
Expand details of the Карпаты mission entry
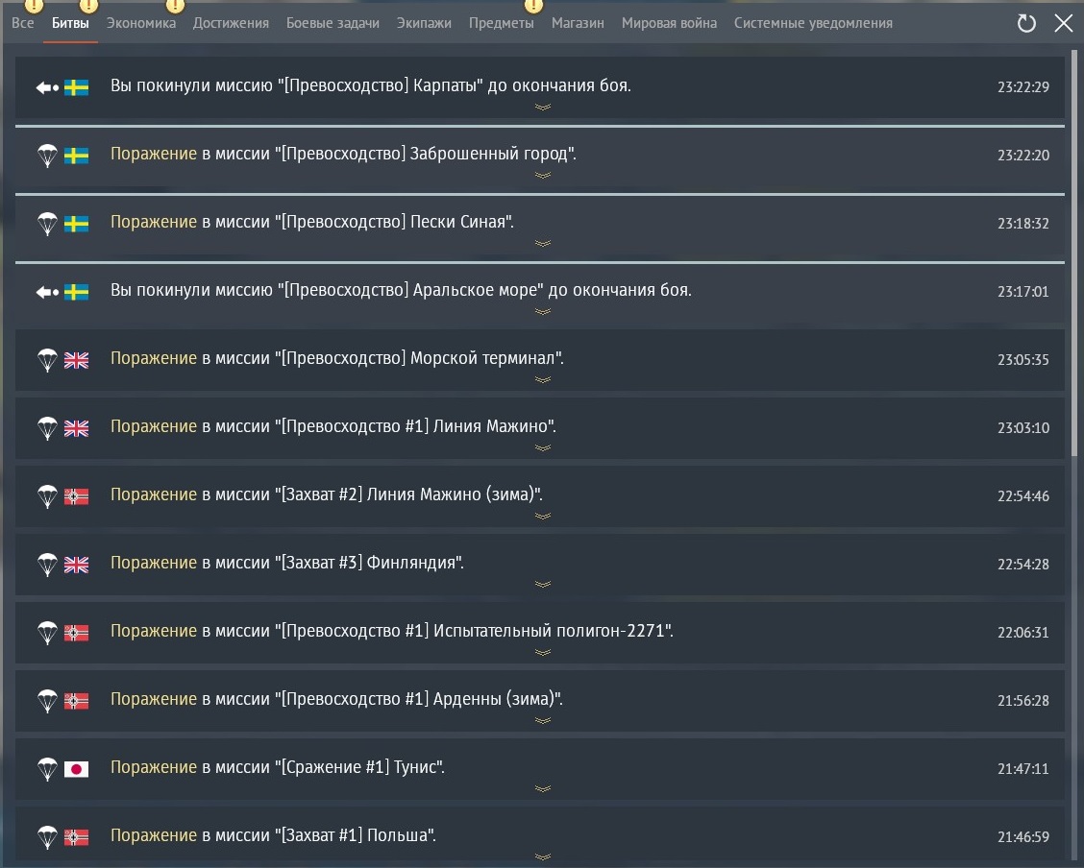pos(542,107)
